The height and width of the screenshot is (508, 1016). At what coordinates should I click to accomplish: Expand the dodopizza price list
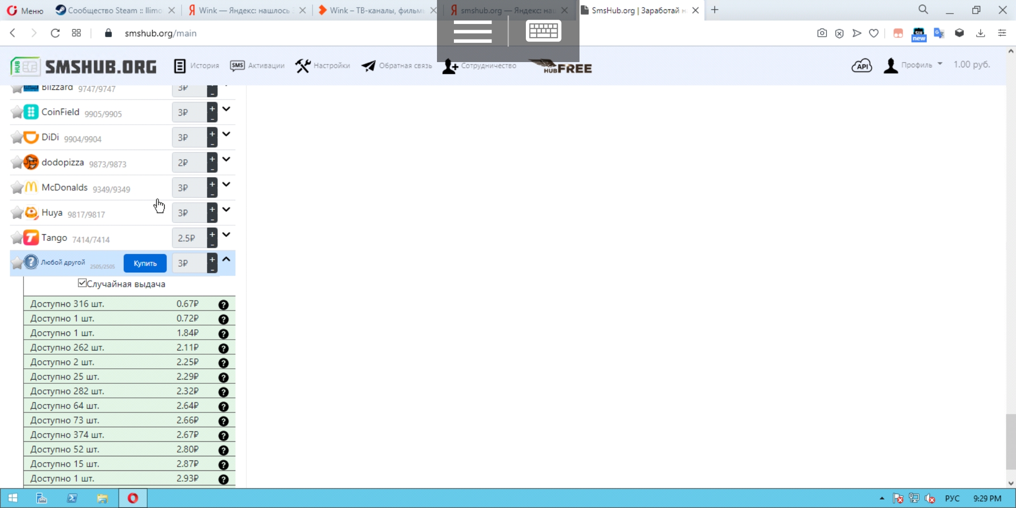[226, 159]
